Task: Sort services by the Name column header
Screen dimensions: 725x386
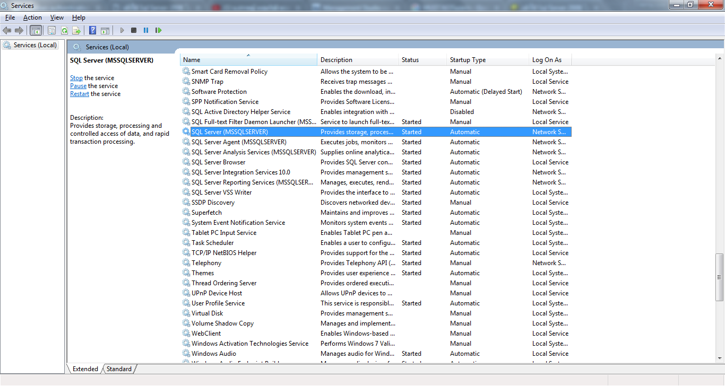Action: [248, 59]
